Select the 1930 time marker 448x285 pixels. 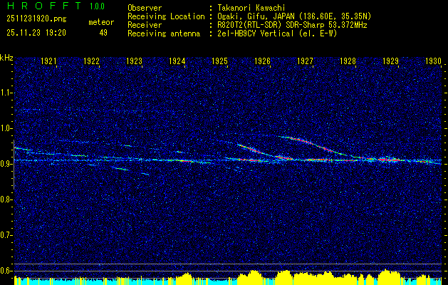click(434, 62)
